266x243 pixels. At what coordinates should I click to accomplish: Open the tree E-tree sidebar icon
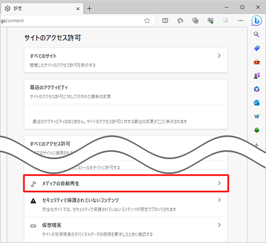256,131
